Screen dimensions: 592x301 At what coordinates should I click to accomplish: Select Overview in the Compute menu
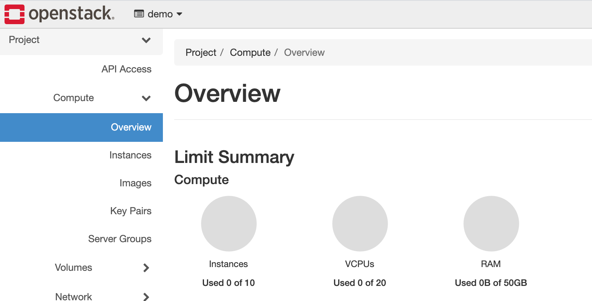81,127
